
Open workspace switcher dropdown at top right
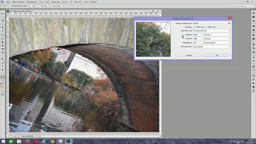click(242, 6)
